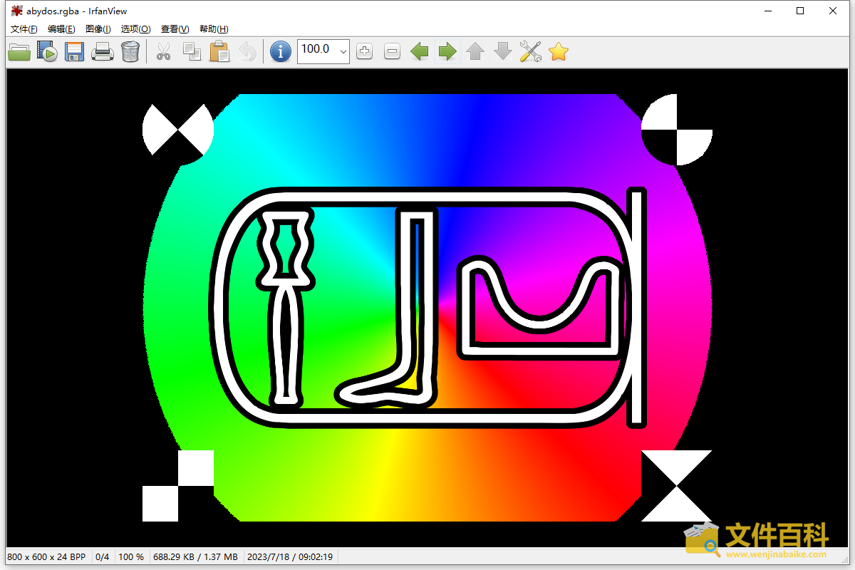Click the IrfanView app icon in the title bar
Image resolution: width=855 pixels, height=570 pixels.
17,11
